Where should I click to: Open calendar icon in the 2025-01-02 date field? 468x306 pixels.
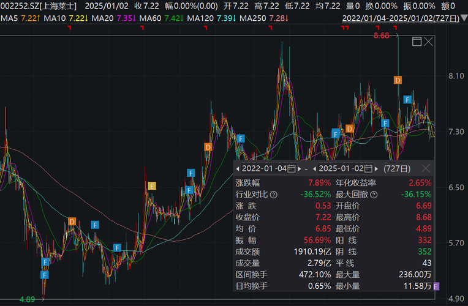click(368, 169)
